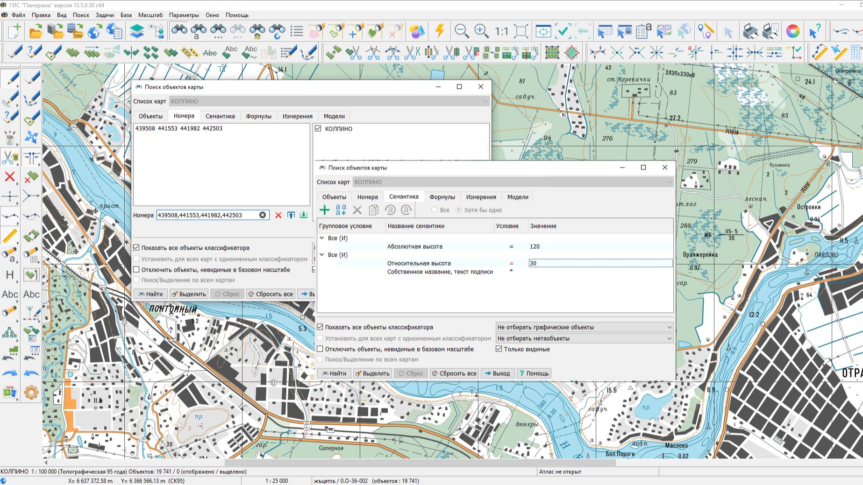Collapse the first Все (И) group
863x485 pixels.
(x=322, y=238)
